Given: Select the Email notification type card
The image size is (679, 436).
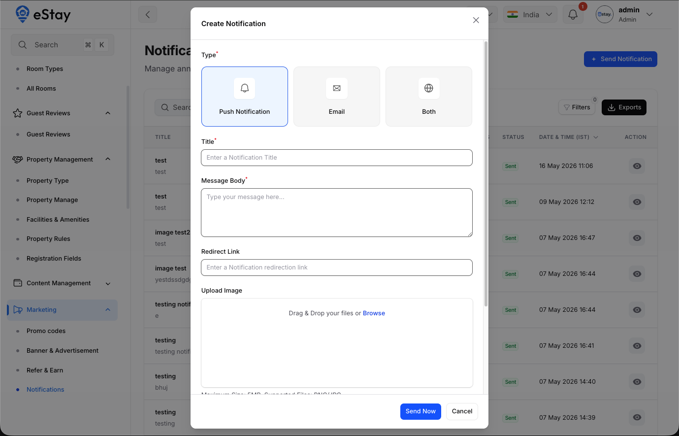Looking at the screenshot, I should [337, 97].
